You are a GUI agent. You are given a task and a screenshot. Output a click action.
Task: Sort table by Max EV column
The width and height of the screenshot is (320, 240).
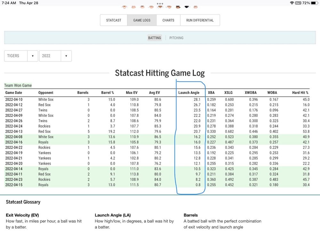(x=132, y=93)
